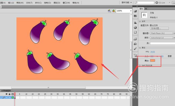Toggle show all layers as outlines square
Screen dimensions: 175x106
click(13, 94)
